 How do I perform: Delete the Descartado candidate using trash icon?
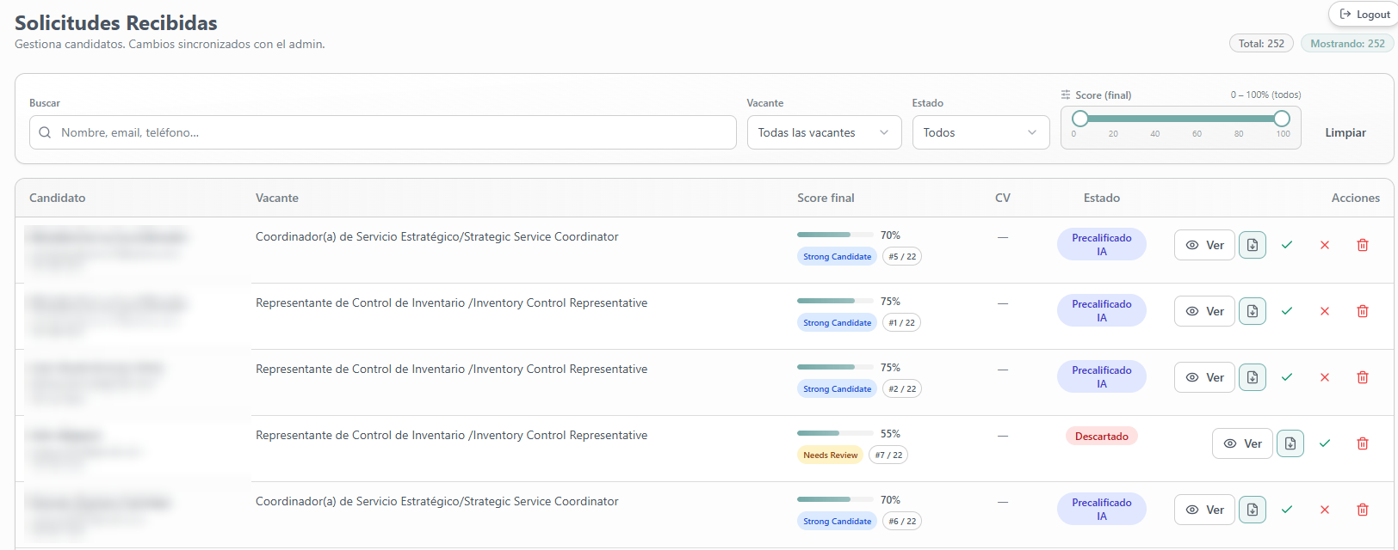point(1363,443)
